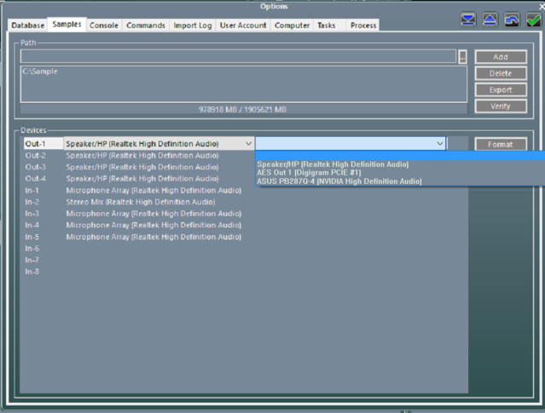This screenshot has width=545, height=413.
Task: Click the downward triangle icon in header
Action: (x=468, y=20)
